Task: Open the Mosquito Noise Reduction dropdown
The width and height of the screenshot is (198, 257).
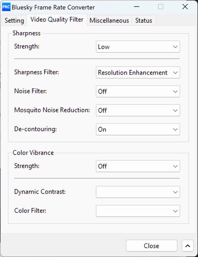Action: pos(138,110)
